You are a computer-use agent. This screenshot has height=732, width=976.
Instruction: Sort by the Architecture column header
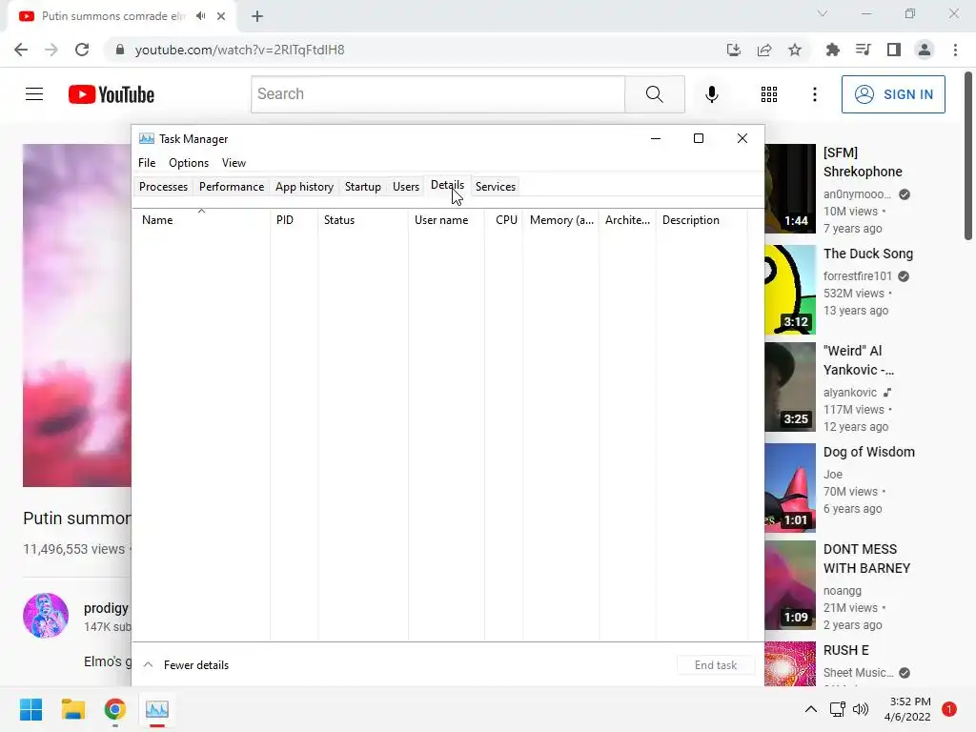point(627,220)
